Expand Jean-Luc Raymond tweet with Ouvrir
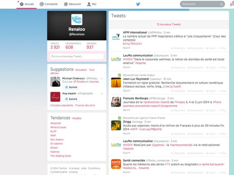 pyautogui.click(x=127, y=91)
